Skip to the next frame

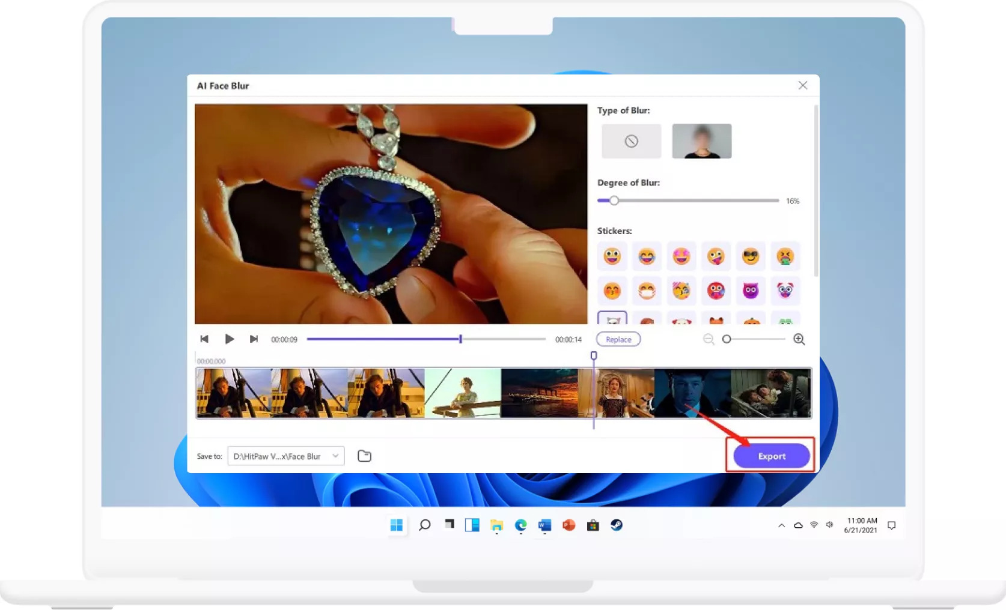(x=254, y=339)
